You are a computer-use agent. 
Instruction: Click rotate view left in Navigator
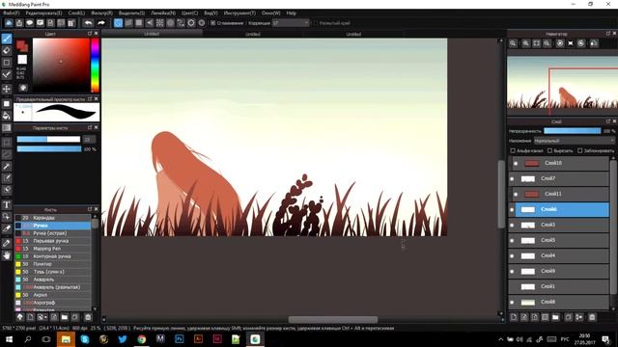coord(560,43)
